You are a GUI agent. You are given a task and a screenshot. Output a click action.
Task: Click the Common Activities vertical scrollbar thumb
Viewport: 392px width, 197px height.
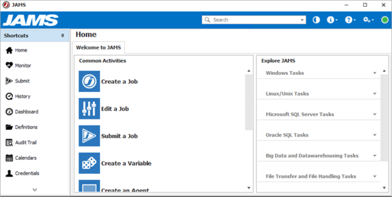(x=249, y=102)
